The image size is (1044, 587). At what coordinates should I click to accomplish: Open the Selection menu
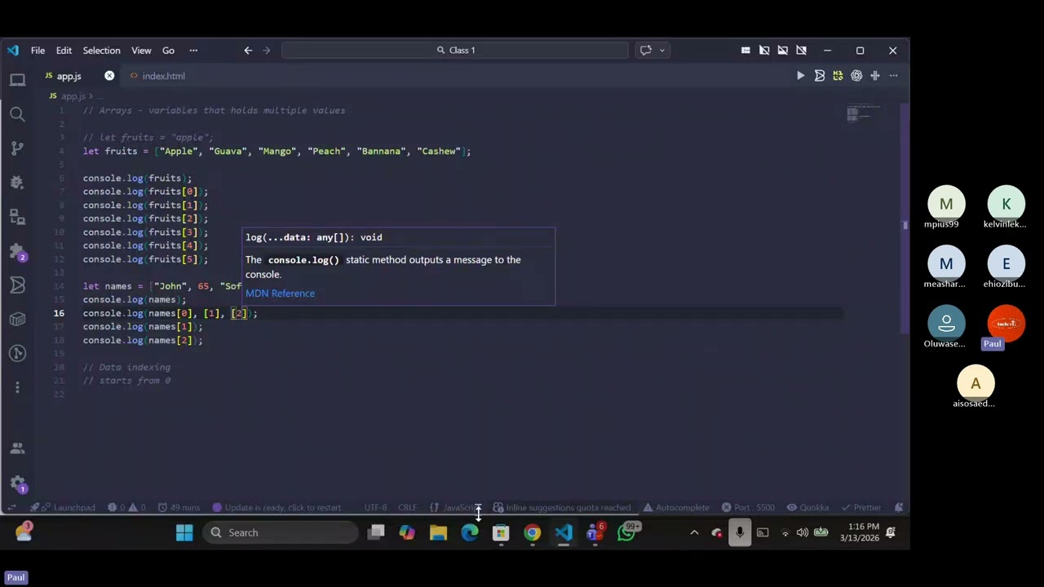coord(101,51)
